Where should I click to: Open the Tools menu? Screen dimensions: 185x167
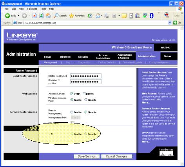(x=43, y=9)
